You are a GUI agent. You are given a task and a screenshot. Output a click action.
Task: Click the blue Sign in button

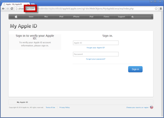[135, 69]
